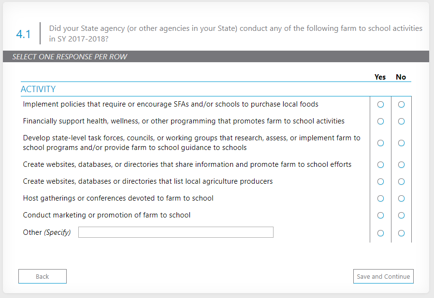Mark Yes for conducting marketing or promotion
Viewport: 434px width, 298px height.
pyautogui.click(x=380, y=216)
